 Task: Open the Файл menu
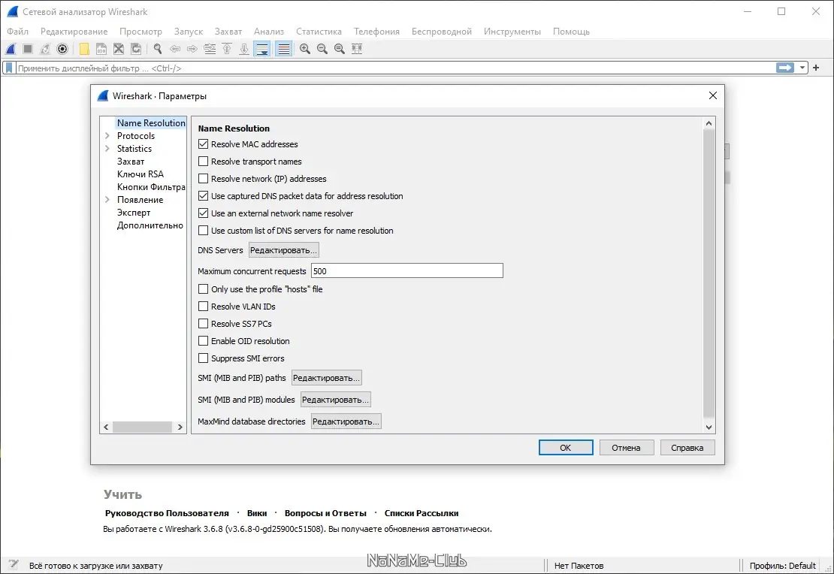(17, 32)
